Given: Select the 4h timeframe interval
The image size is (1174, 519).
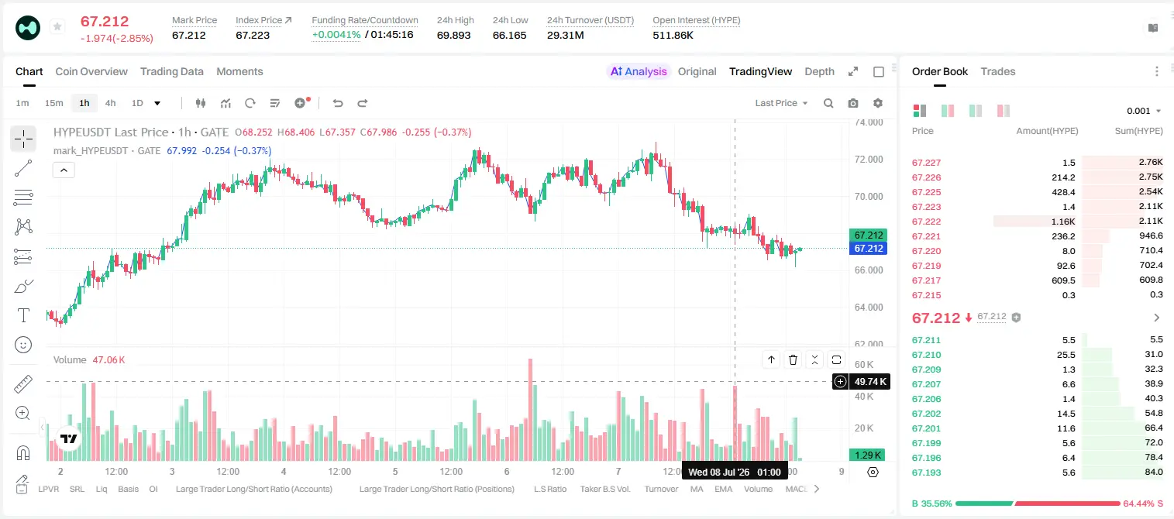Looking at the screenshot, I should [x=110, y=103].
